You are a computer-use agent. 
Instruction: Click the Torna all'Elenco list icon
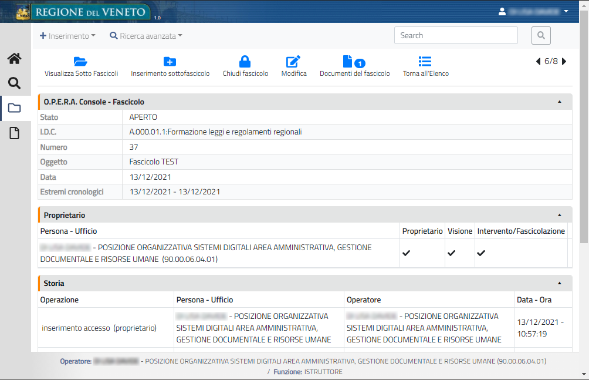click(x=425, y=61)
